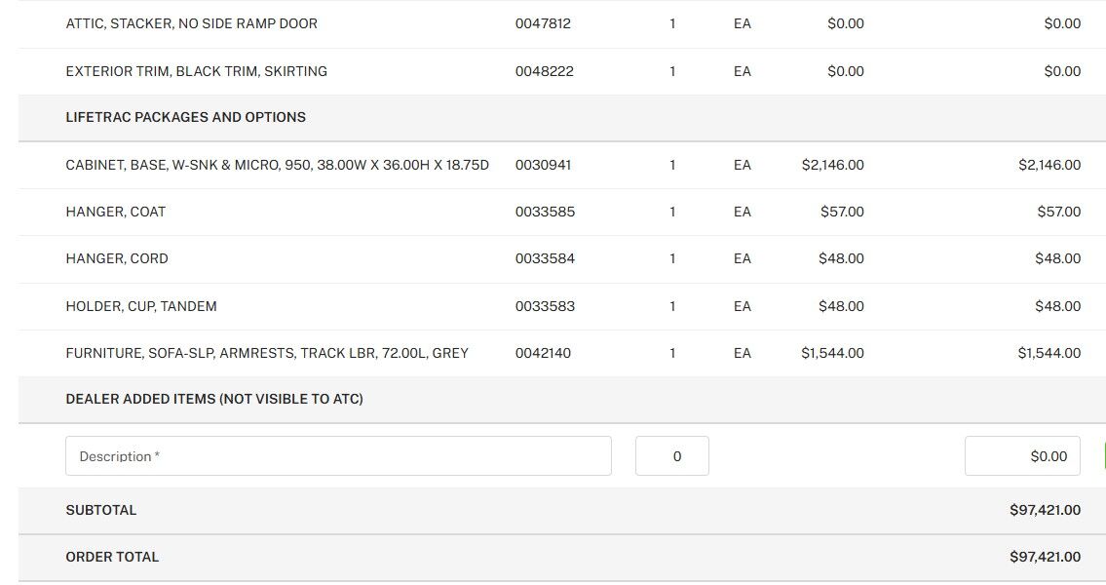The image size is (1106, 585).
Task: Select the CABINET, BASE, W-SNK & MICRO row description
Action: tap(277, 165)
